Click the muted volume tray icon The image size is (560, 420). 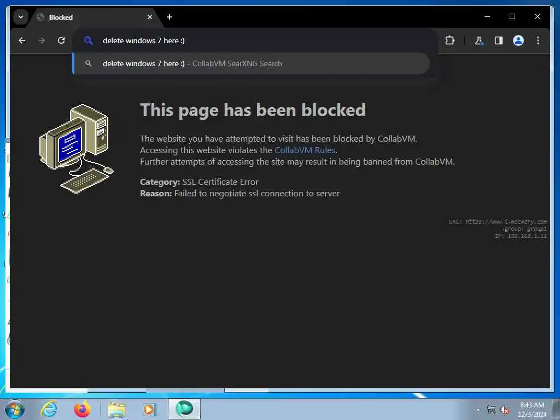click(505, 410)
